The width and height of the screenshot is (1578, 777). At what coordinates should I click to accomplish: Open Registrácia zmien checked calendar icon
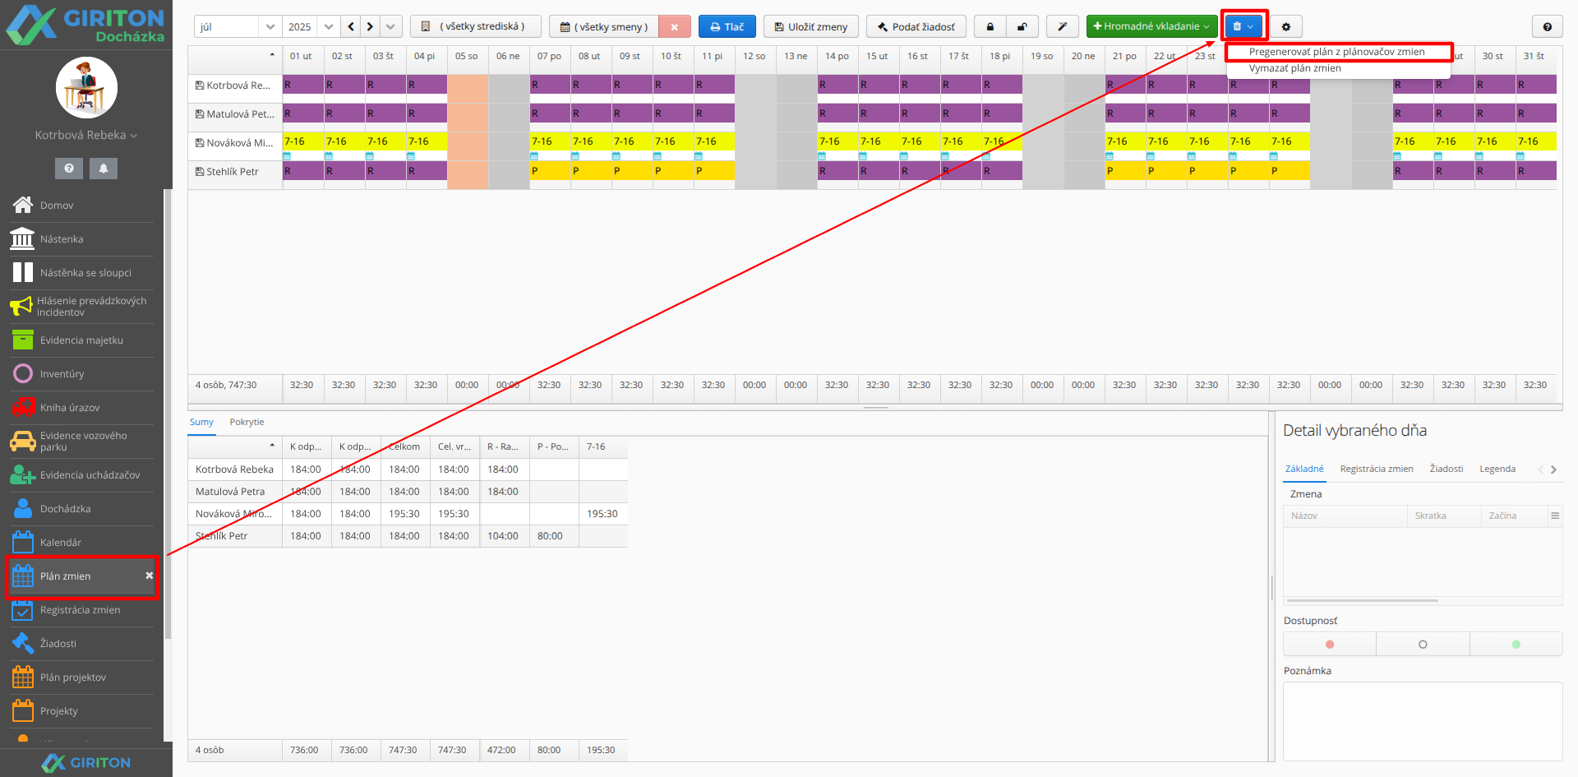point(23,609)
